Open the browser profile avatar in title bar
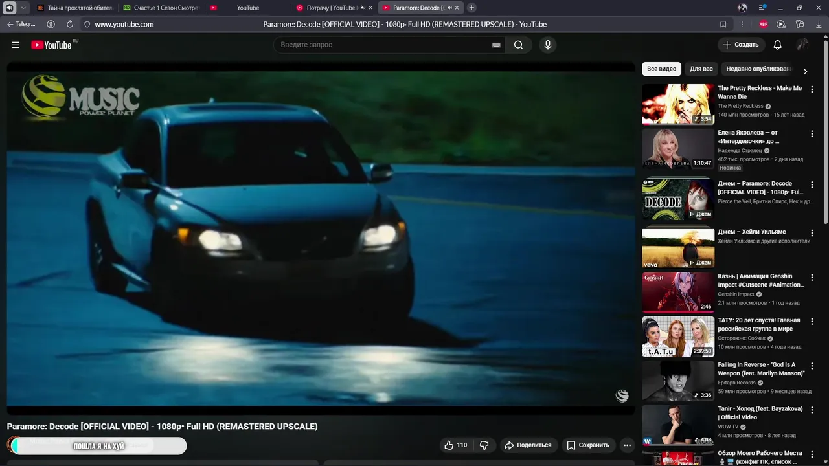 pyautogui.click(x=743, y=8)
